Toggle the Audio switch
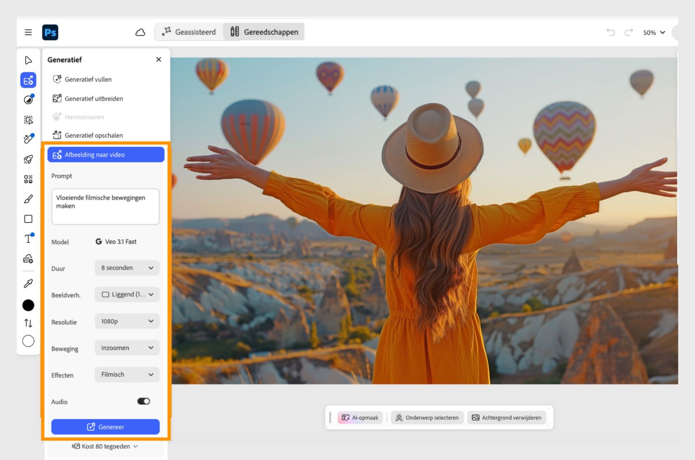 coord(144,401)
